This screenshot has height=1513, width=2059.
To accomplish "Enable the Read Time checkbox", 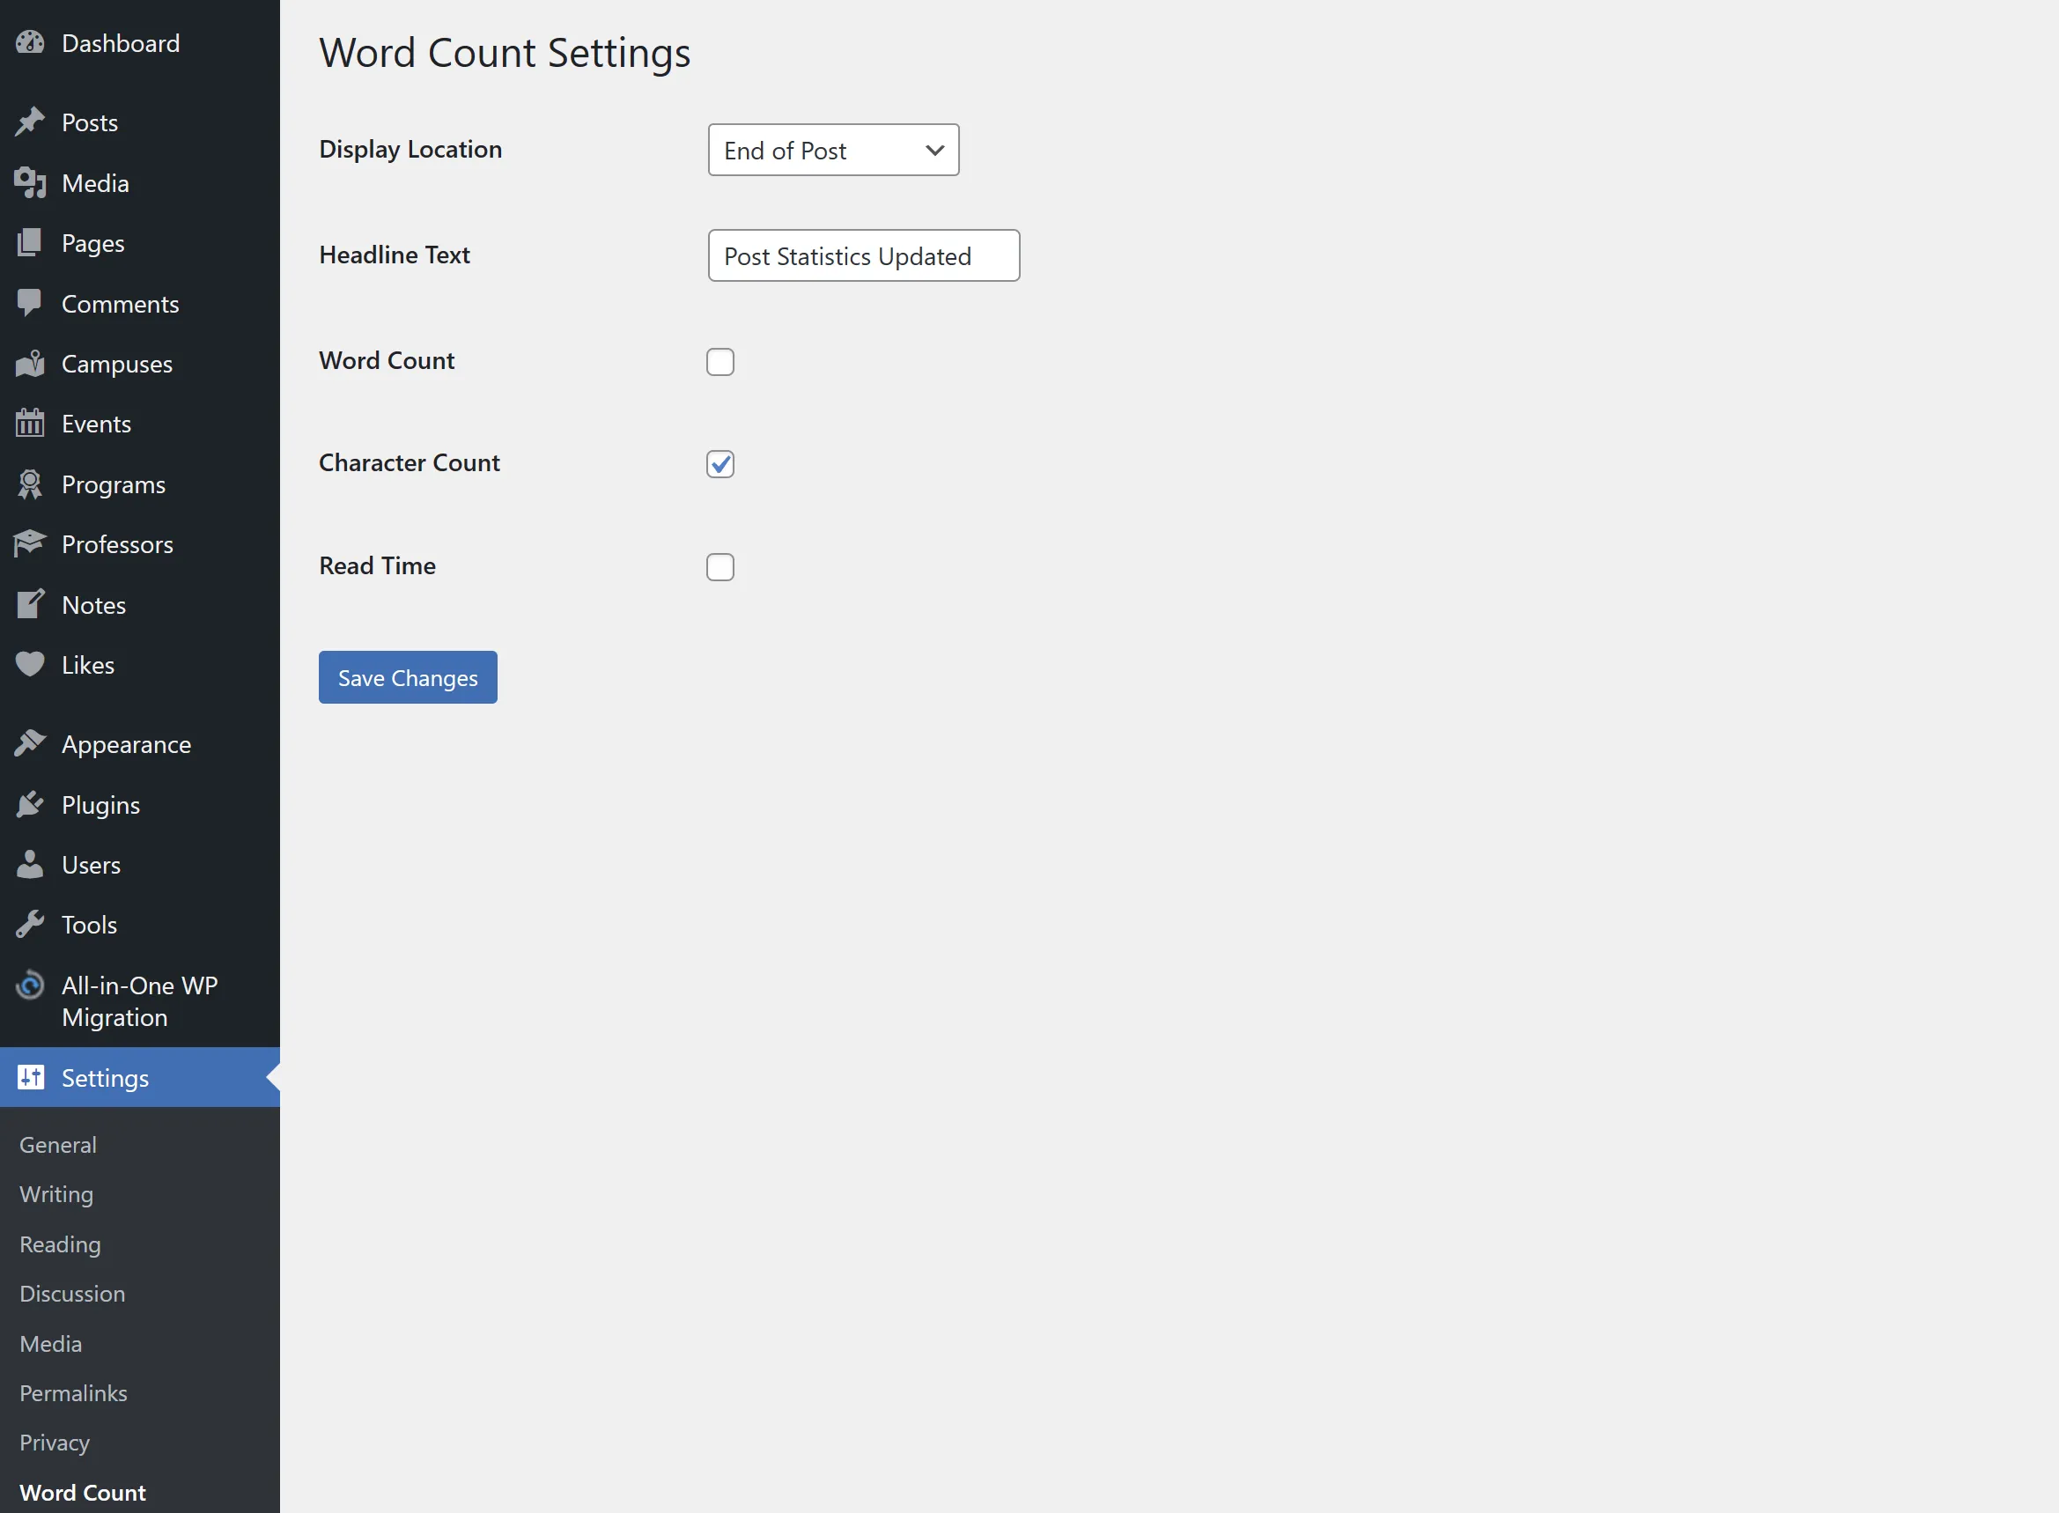I will (x=720, y=567).
